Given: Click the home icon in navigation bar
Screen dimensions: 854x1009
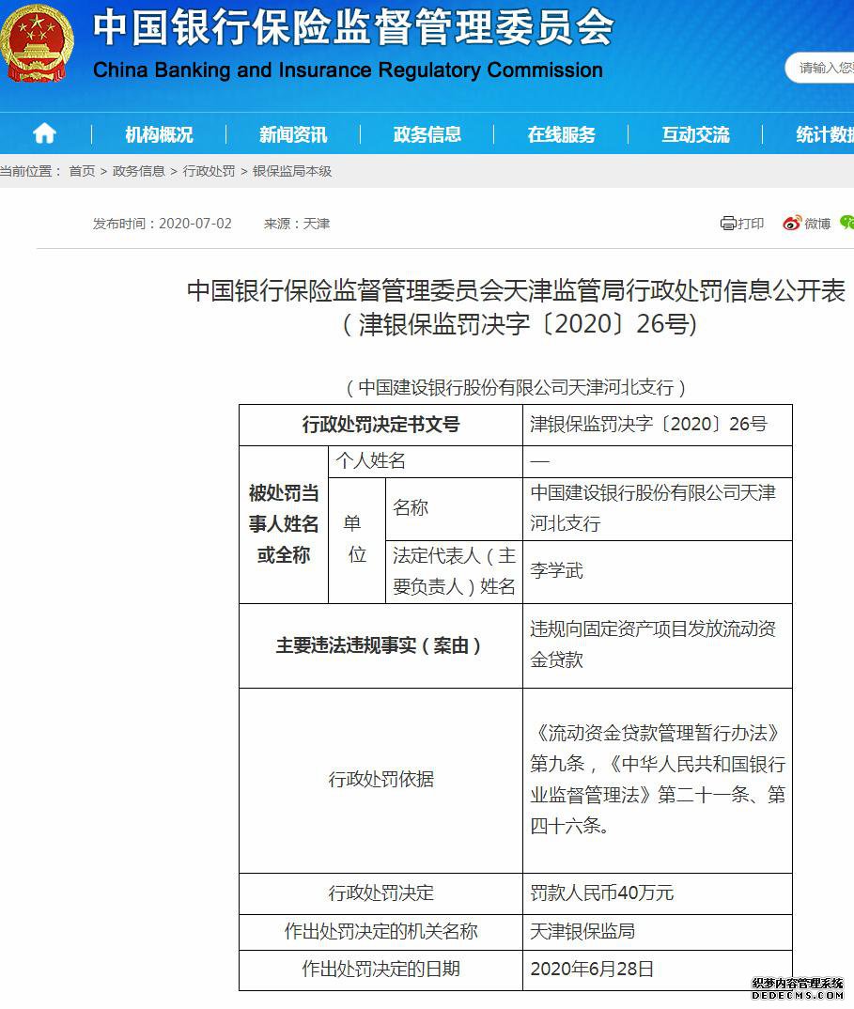Looking at the screenshot, I should click(x=44, y=134).
